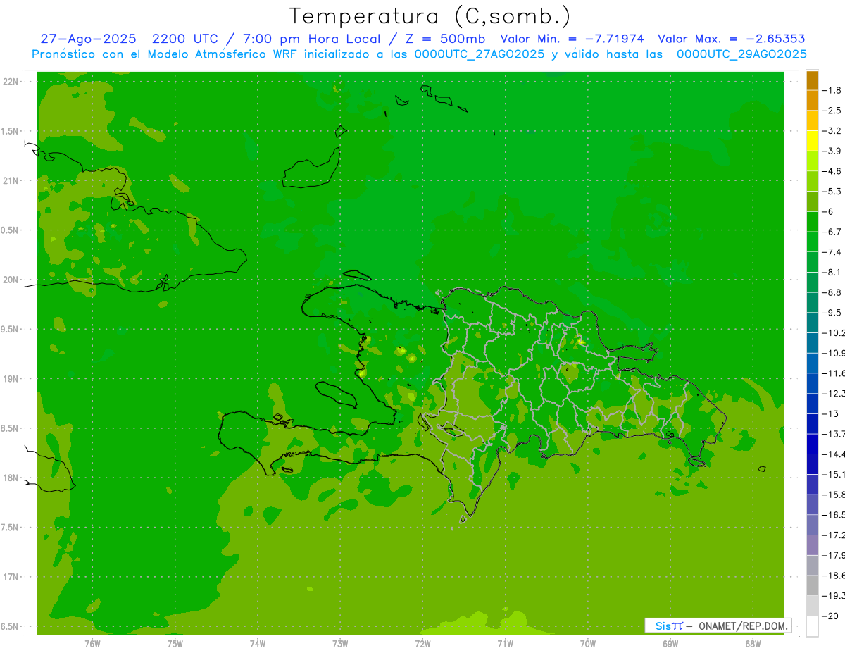Click the title 'Temperatura (C,somb.)'
Viewport: 845px width, 653px height.
[x=430, y=16]
